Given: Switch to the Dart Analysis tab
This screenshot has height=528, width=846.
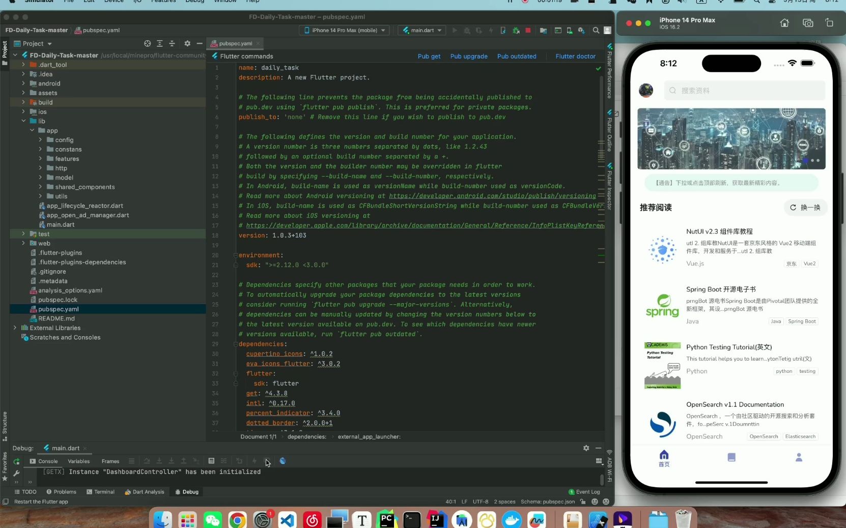Looking at the screenshot, I should pos(145,492).
